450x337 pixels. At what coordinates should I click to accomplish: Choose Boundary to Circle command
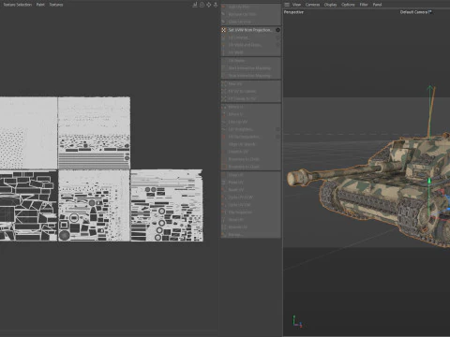pos(250,159)
